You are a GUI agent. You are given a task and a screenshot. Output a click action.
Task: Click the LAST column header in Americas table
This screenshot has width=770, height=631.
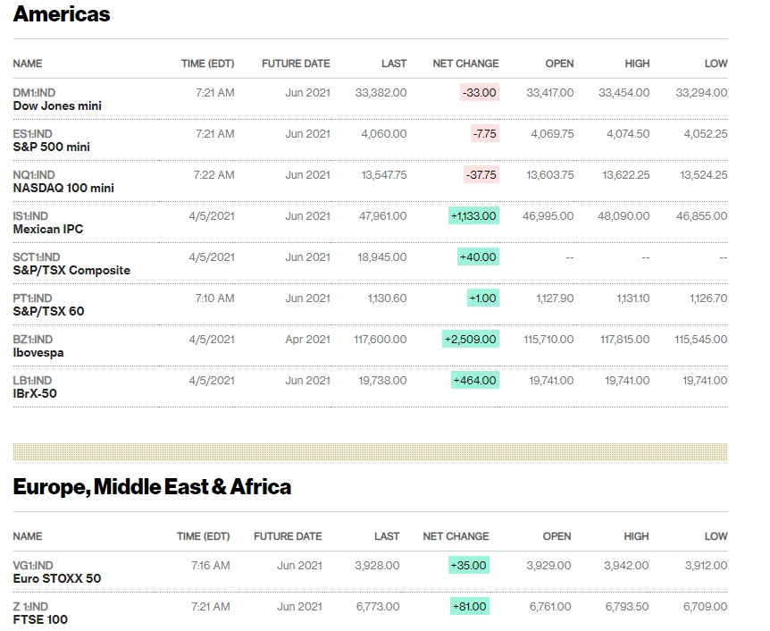coord(394,63)
